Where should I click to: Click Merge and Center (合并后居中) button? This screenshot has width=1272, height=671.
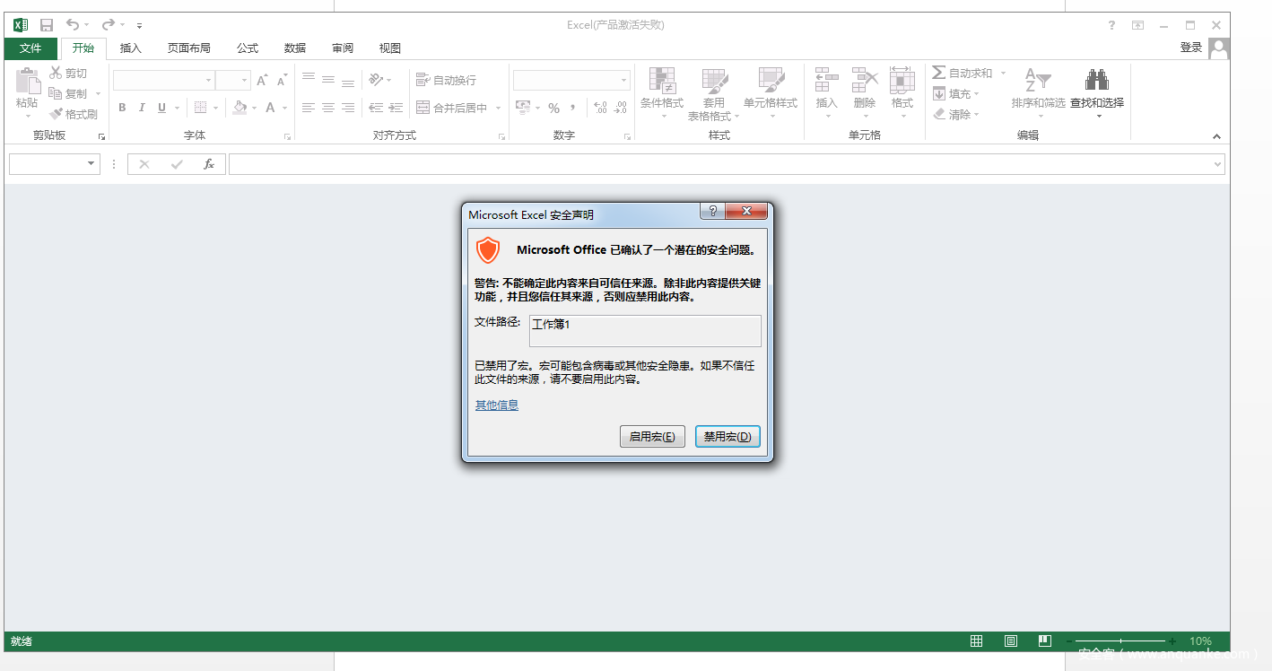point(452,108)
